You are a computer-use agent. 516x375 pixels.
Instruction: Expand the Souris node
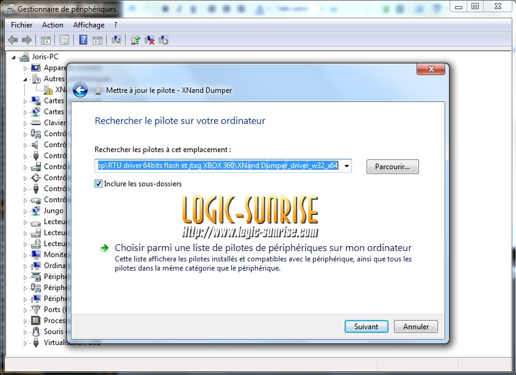pyautogui.click(x=25, y=332)
